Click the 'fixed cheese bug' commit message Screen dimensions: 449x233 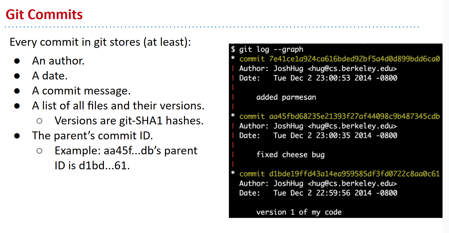[x=290, y=155]
